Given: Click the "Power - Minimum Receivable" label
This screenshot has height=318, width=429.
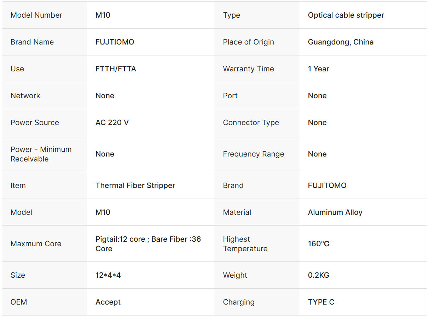Looking at the screenshot, I should tap(41, 154).
